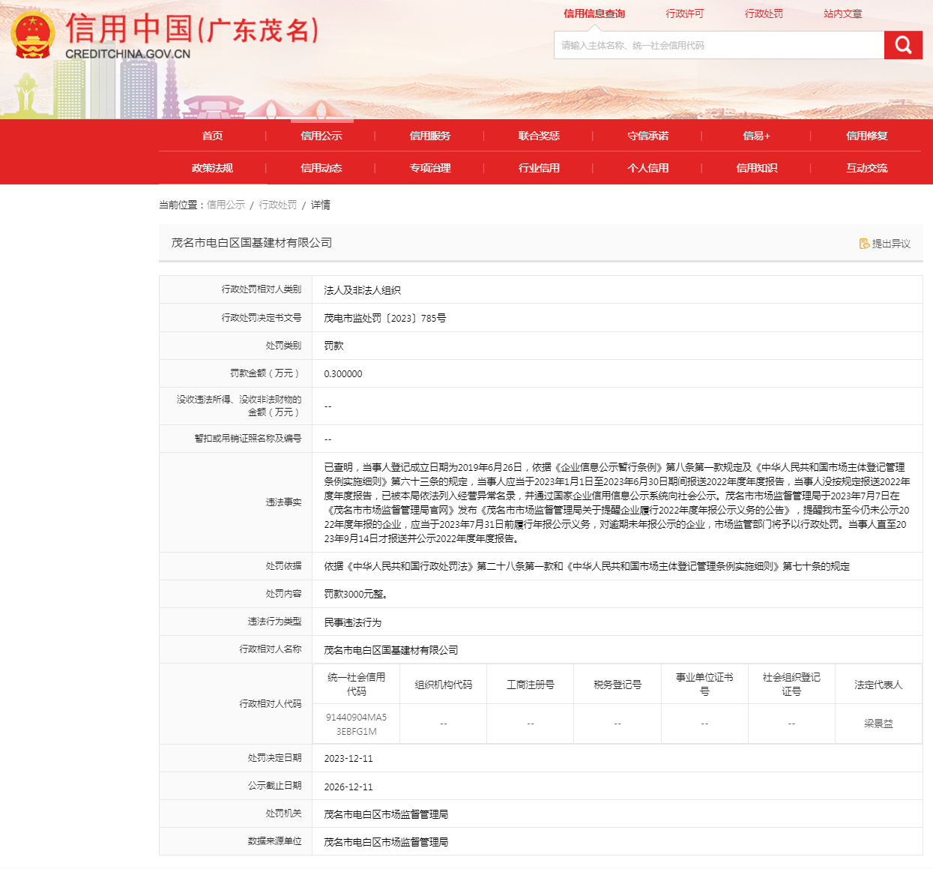
Task: Click the value 法人及非法人组织
Action: [x=362, y=290]
